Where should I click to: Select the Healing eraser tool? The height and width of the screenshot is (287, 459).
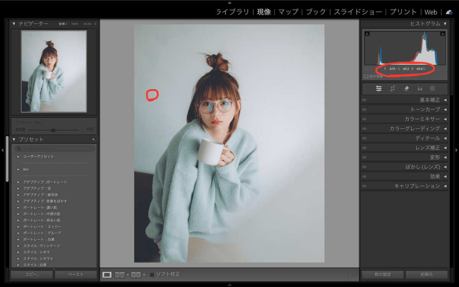click(x=407, y=88)
